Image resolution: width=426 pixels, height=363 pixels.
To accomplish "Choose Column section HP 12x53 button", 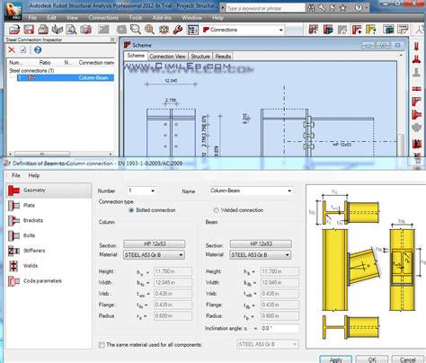I will pos(155,243).
